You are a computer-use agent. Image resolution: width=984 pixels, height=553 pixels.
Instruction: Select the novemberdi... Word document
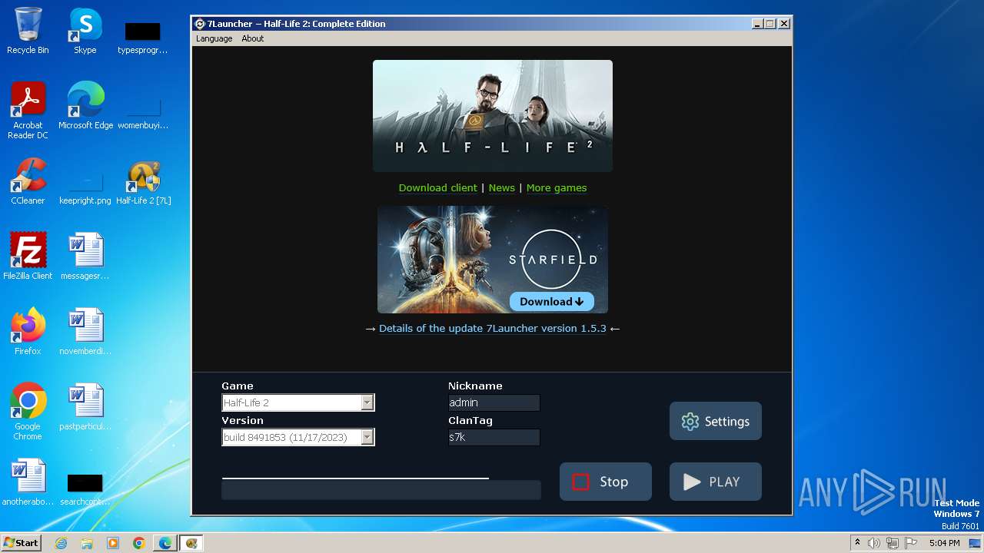[85, 332]
